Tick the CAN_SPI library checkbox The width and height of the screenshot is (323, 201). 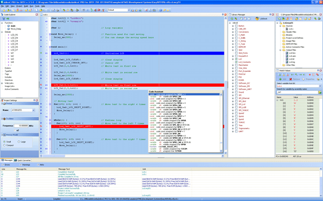point(236,29)
